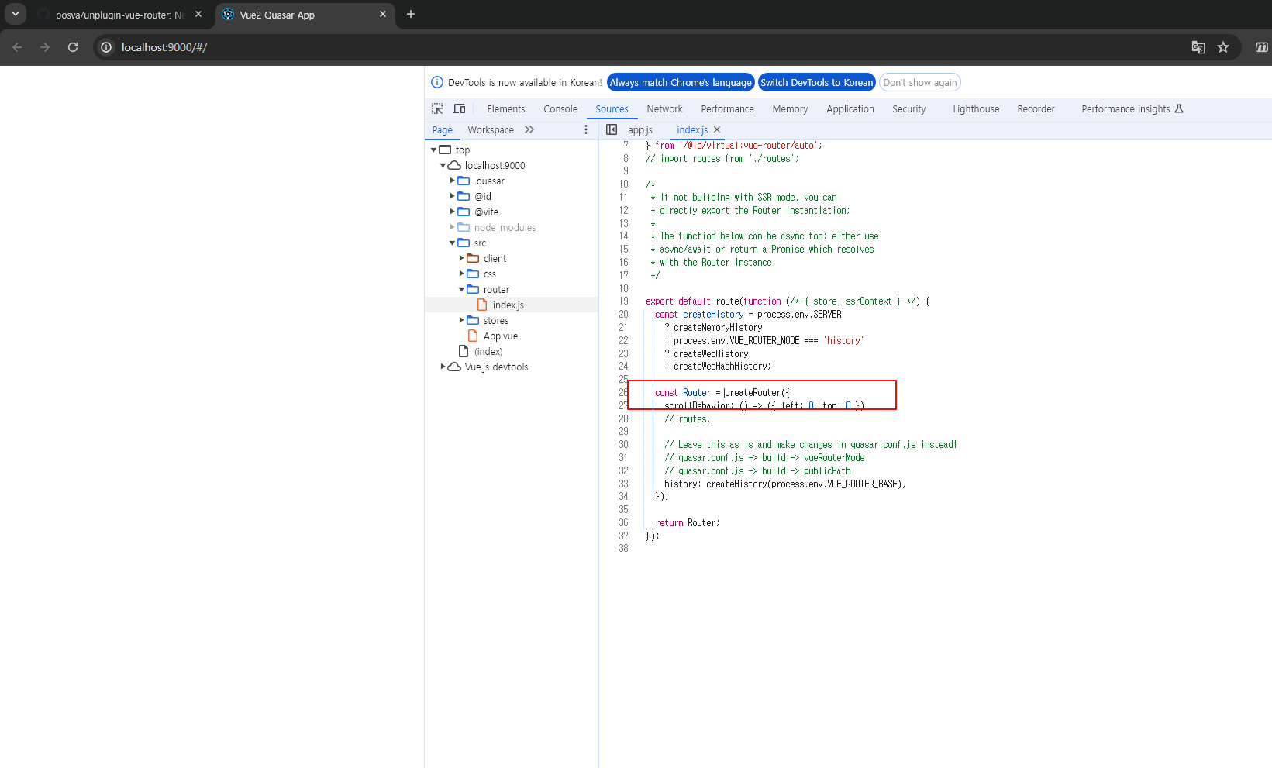Screen dimensions: 1272x768
Task: Click Don't show again button
Action: (x=920, y=83)
